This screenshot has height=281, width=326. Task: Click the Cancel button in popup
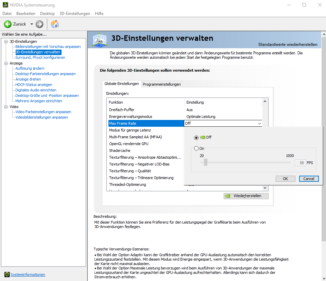click(x=309, y=179)
